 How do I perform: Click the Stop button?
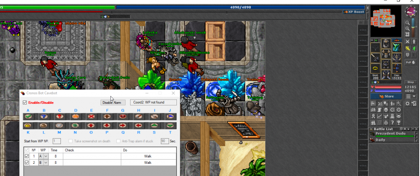click(411, 82)
